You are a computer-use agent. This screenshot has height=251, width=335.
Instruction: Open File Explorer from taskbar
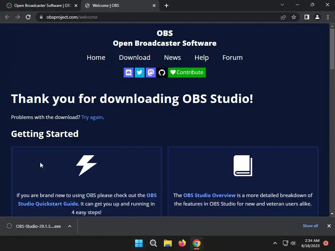(168, 243)
